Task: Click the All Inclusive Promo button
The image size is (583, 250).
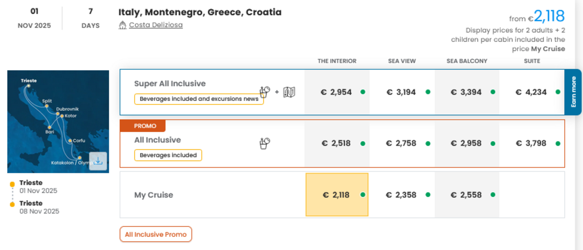Action: coord(156,234)
